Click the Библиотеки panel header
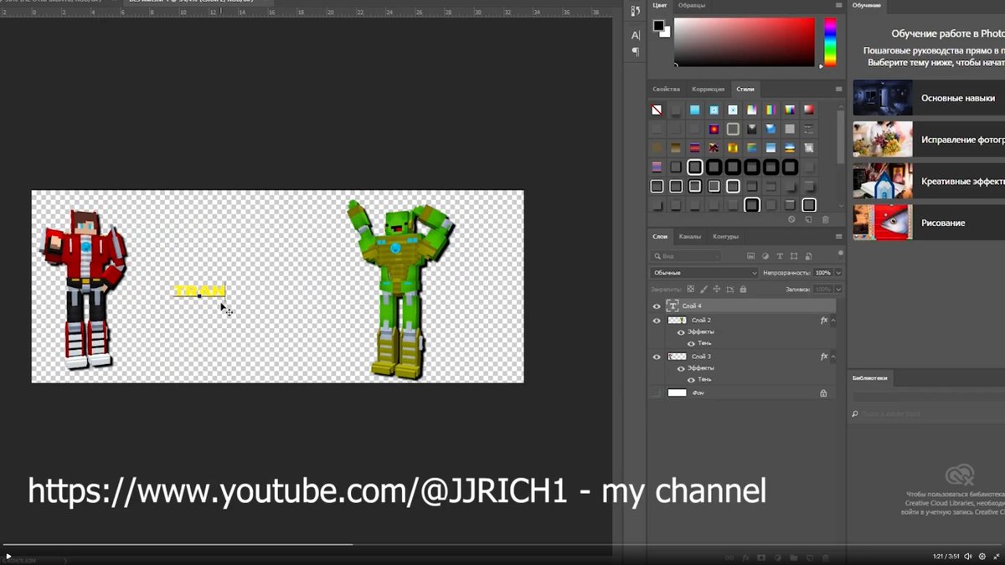Viewport: 1005px width, 565px height. (869, 378)
